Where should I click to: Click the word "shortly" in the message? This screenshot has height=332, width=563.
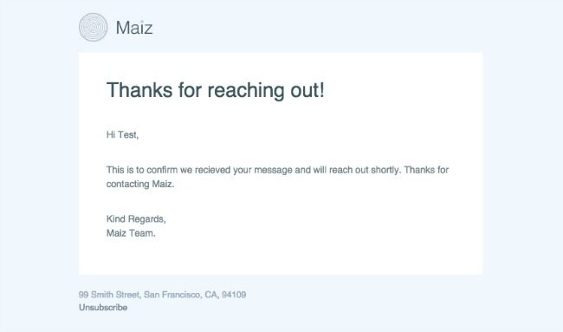[x=385, y=170]
